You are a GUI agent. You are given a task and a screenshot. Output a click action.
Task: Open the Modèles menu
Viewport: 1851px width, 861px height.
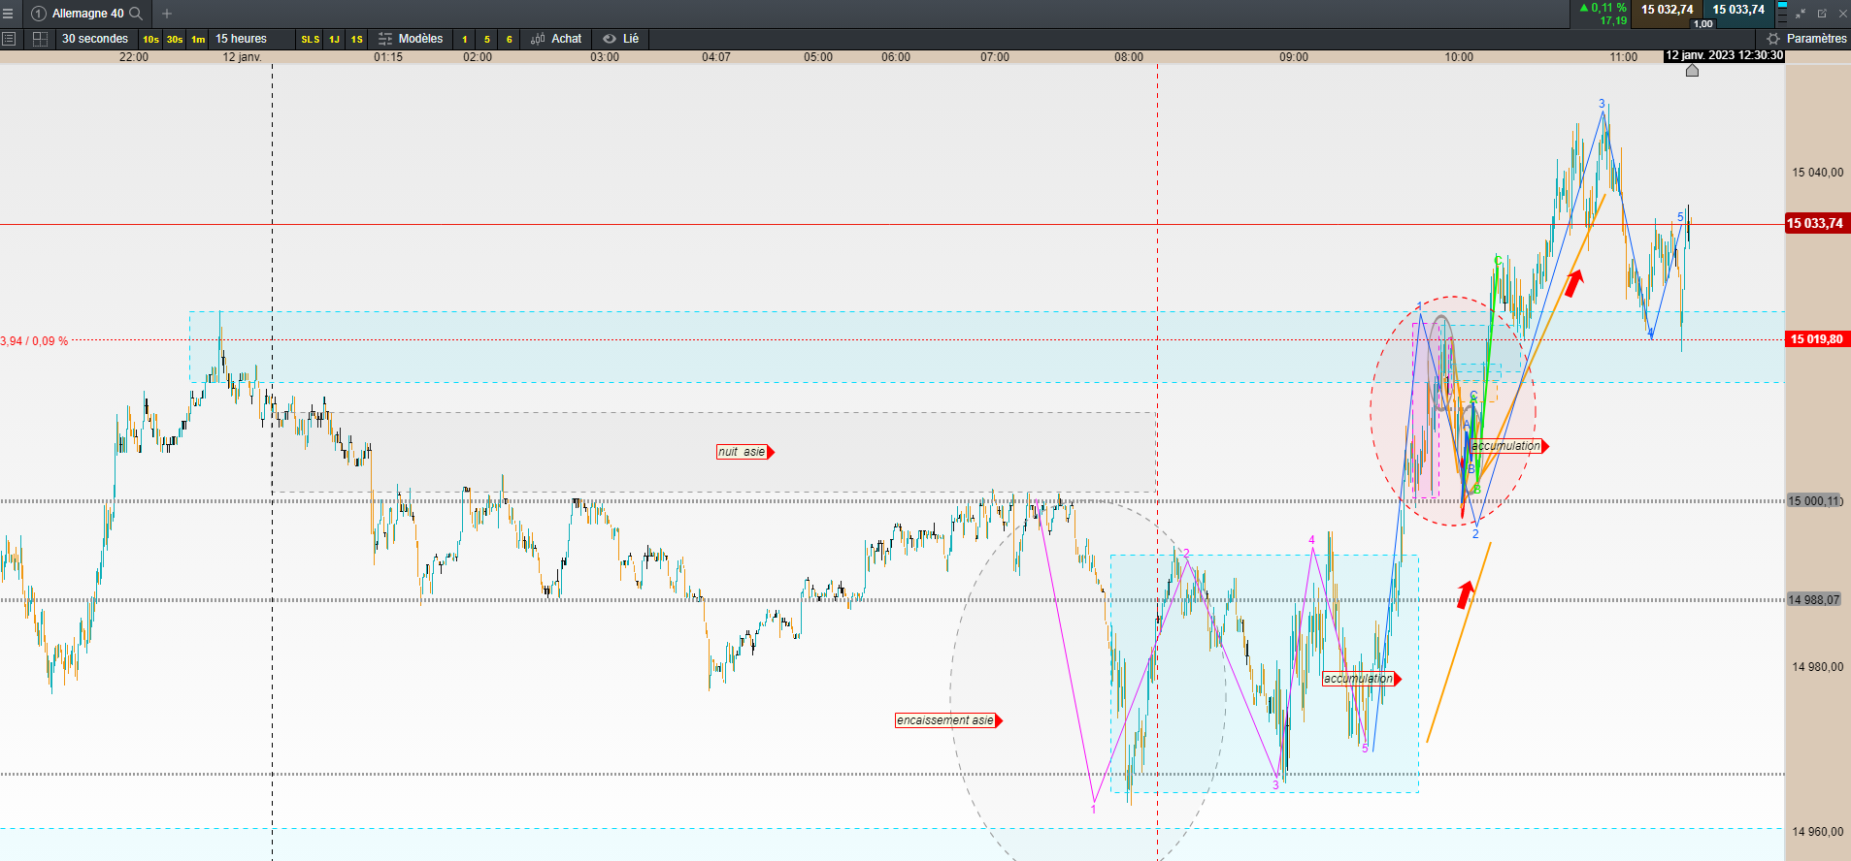[x=420, y=39]
